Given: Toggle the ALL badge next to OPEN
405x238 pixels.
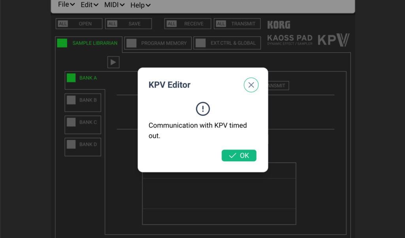Looking at the screenshot, I should pos(63,24).
